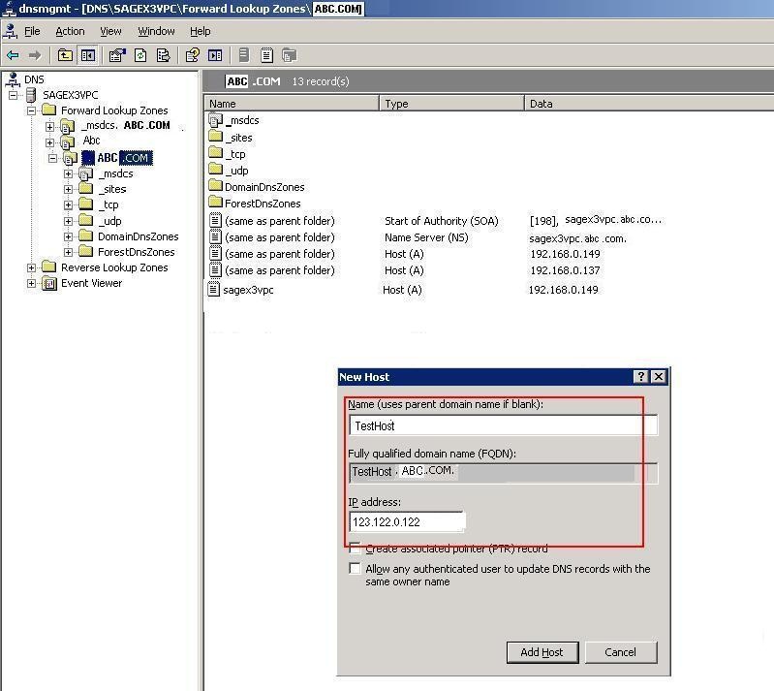Expand the _tcp subfolder in tree
This screenshot has width=774, height=691.
68,205
